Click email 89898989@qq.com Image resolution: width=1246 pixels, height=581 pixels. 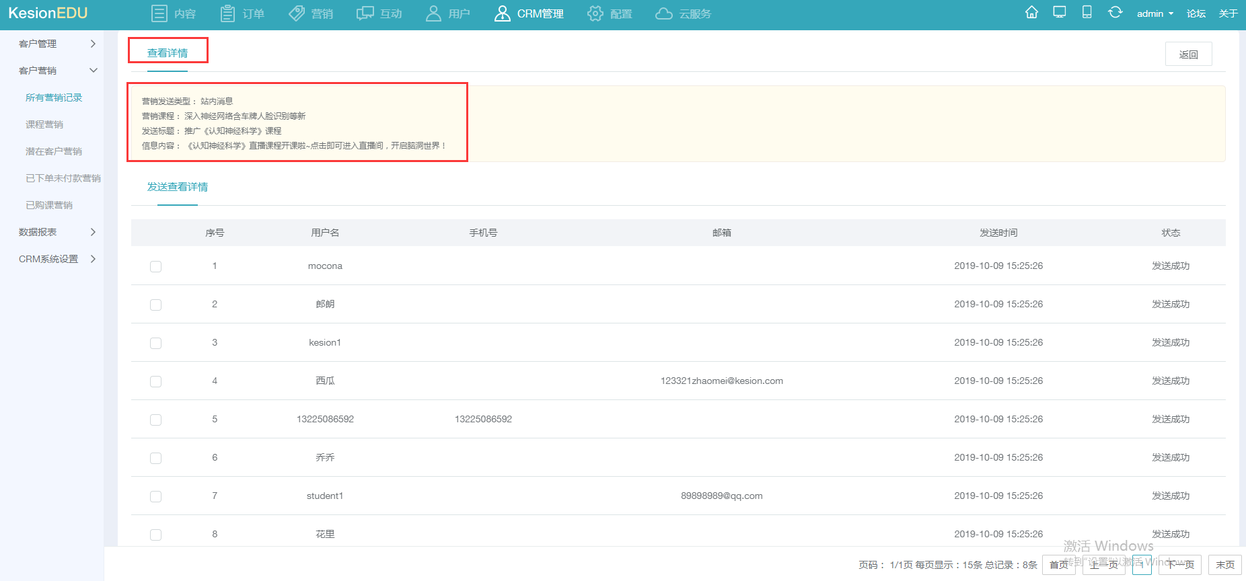tap(722, 496)
